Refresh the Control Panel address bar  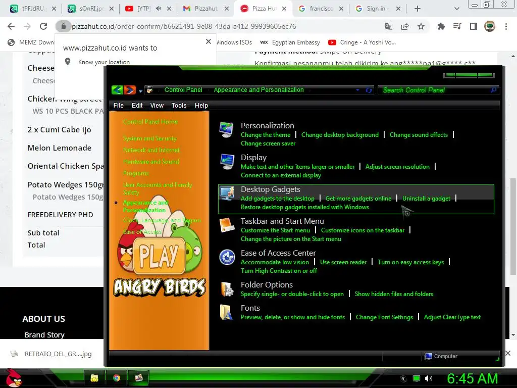point(369,90)
